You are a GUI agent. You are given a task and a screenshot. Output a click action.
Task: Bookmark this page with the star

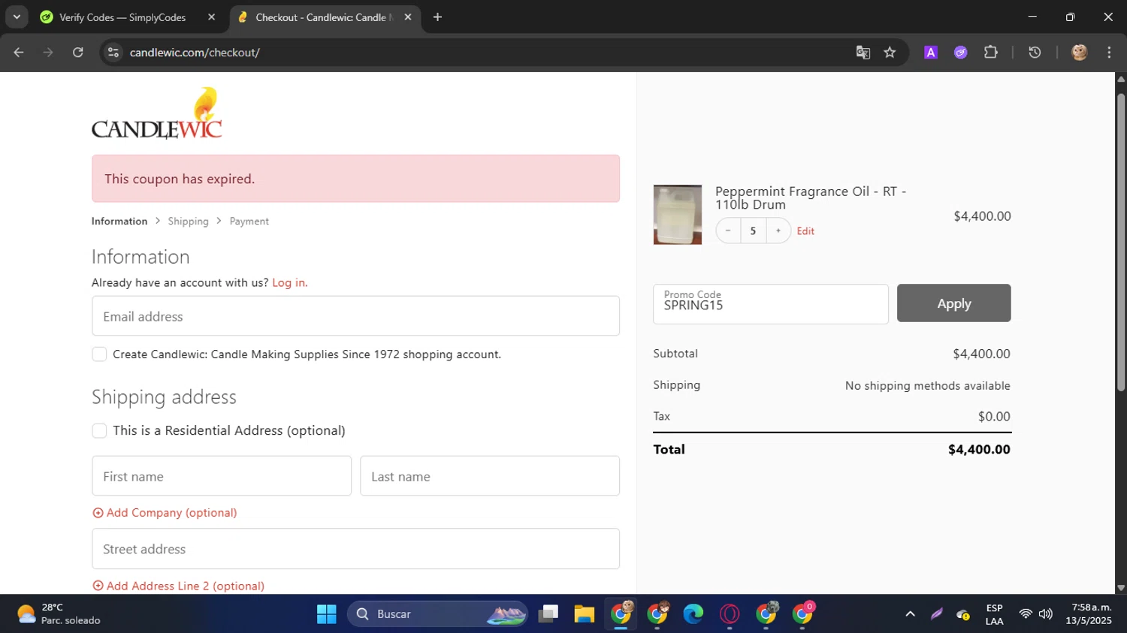point(890,53)
